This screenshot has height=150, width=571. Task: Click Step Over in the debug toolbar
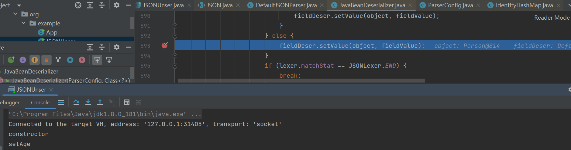(76, 102)
